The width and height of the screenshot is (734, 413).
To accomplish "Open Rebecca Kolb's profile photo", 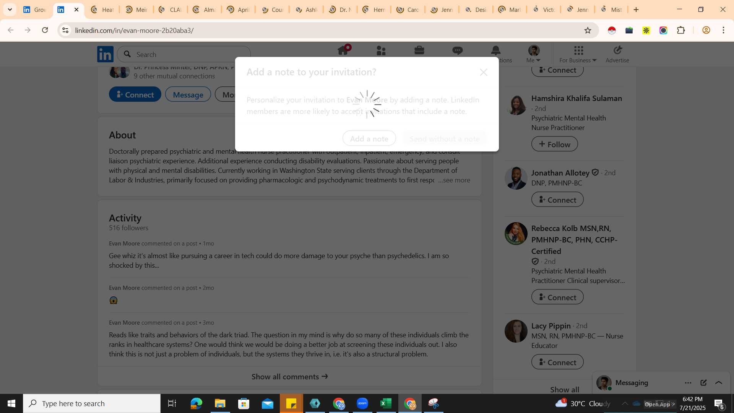I will tap(516, 234).
